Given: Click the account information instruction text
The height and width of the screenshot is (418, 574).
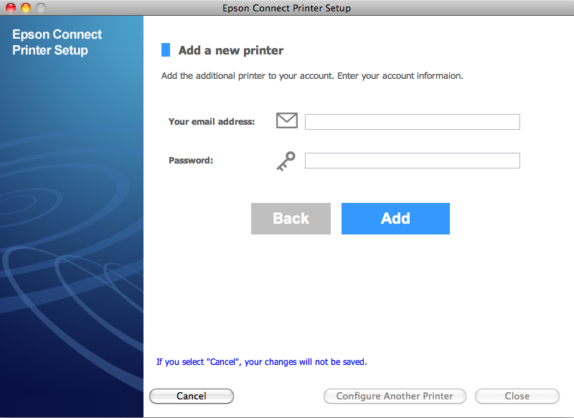Looking at the screenshot, I should (311, 75).
